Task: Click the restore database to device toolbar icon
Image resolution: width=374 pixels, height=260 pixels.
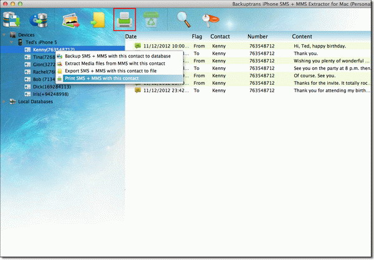Action: coord(39,20)
